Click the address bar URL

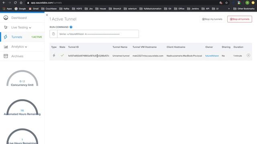(x=46, y=3)
